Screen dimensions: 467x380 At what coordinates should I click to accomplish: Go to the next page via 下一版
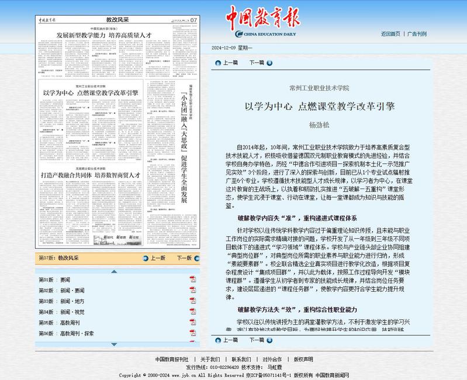[184, 258]
